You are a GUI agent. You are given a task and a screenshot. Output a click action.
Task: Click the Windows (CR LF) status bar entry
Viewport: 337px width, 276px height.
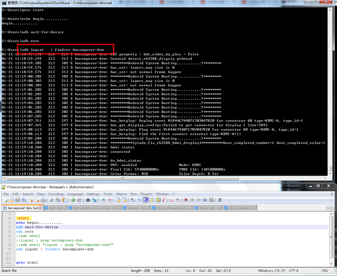pos(272,271)
